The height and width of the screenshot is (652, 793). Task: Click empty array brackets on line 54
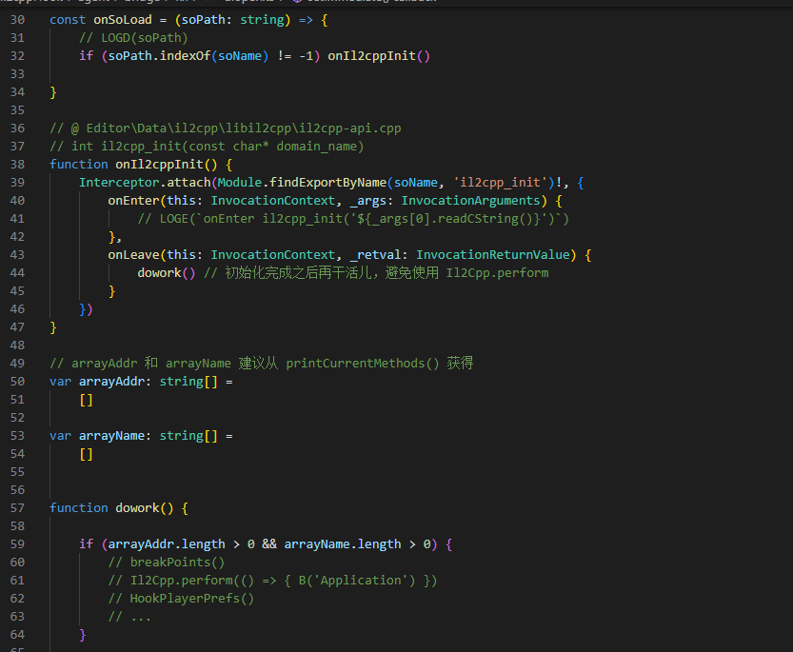coord(86,454)
